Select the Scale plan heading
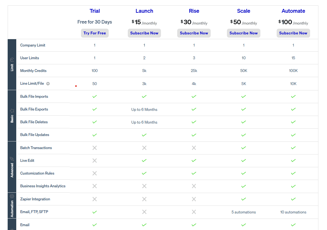This screenshot has height=230, width=327. click(x=243, y=11)
